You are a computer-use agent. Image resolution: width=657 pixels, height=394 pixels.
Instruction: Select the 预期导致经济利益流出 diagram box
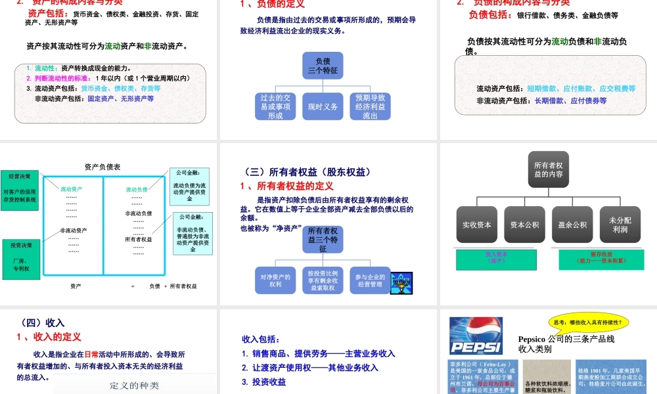[370, 105]
